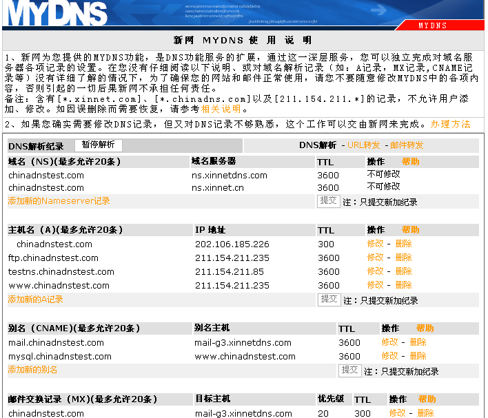Image resolution: width=488 pixels, height=418 pixels.
Task: Click the 相关说明 link
Action: [221, 109]
